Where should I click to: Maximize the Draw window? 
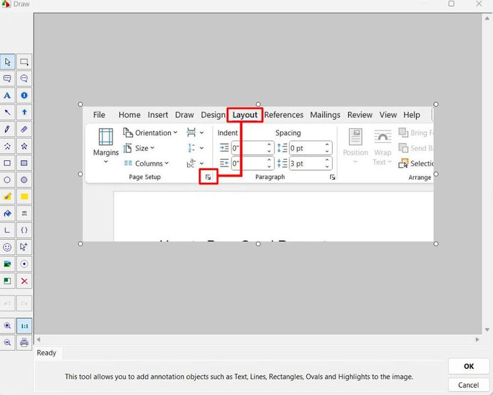[451, 4]
